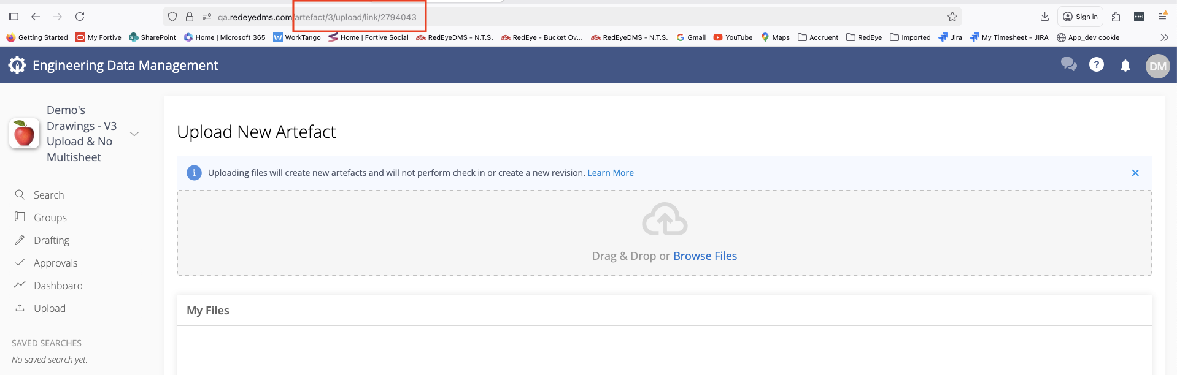Click the Engineering Data Management gear logo
1177x375 pixels.
[x=17, y=65]
